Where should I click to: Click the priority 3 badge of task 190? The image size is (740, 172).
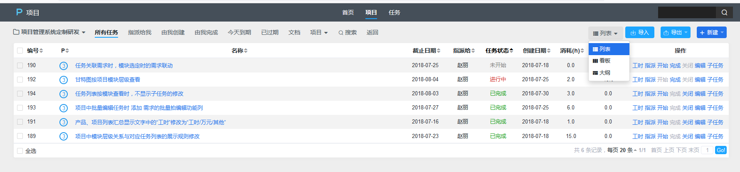coord(64,66)
